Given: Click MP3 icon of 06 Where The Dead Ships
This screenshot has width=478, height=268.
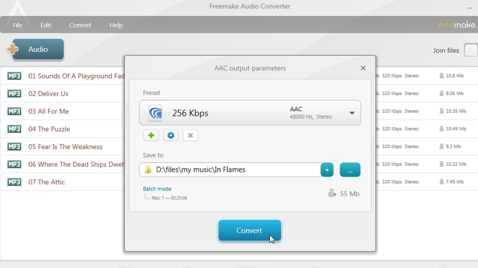Looking at the screenshot, I should click(14, 165).
